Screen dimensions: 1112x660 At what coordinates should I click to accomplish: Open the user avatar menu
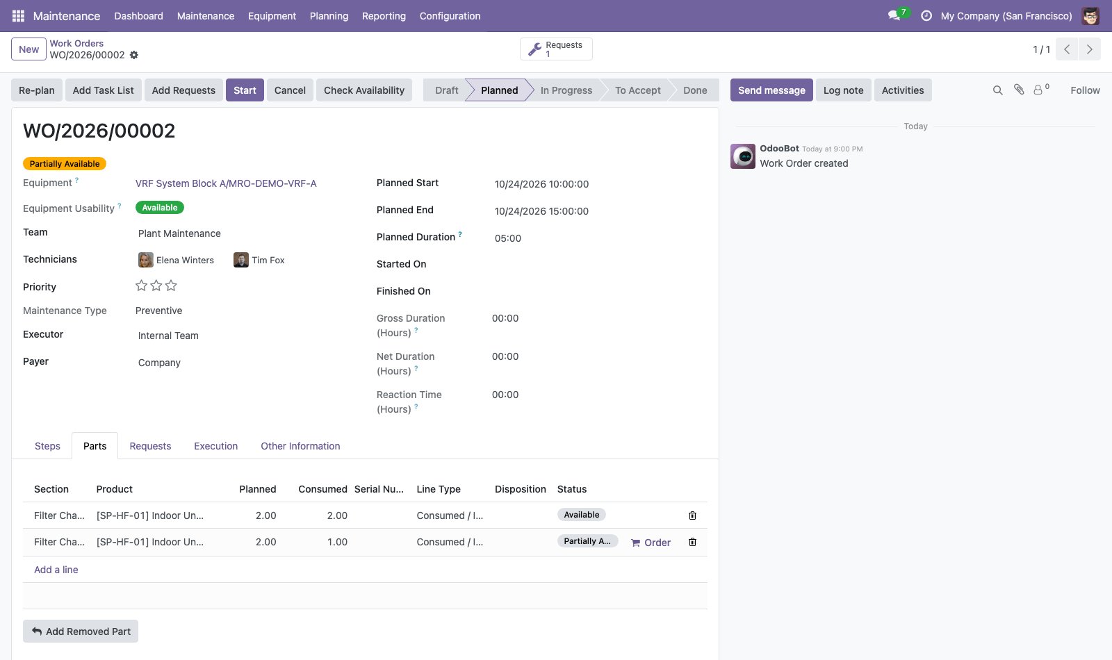tap(1090, 16)
